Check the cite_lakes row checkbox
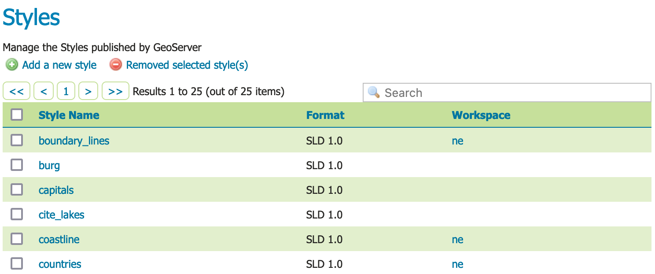 tap(17, 215)
